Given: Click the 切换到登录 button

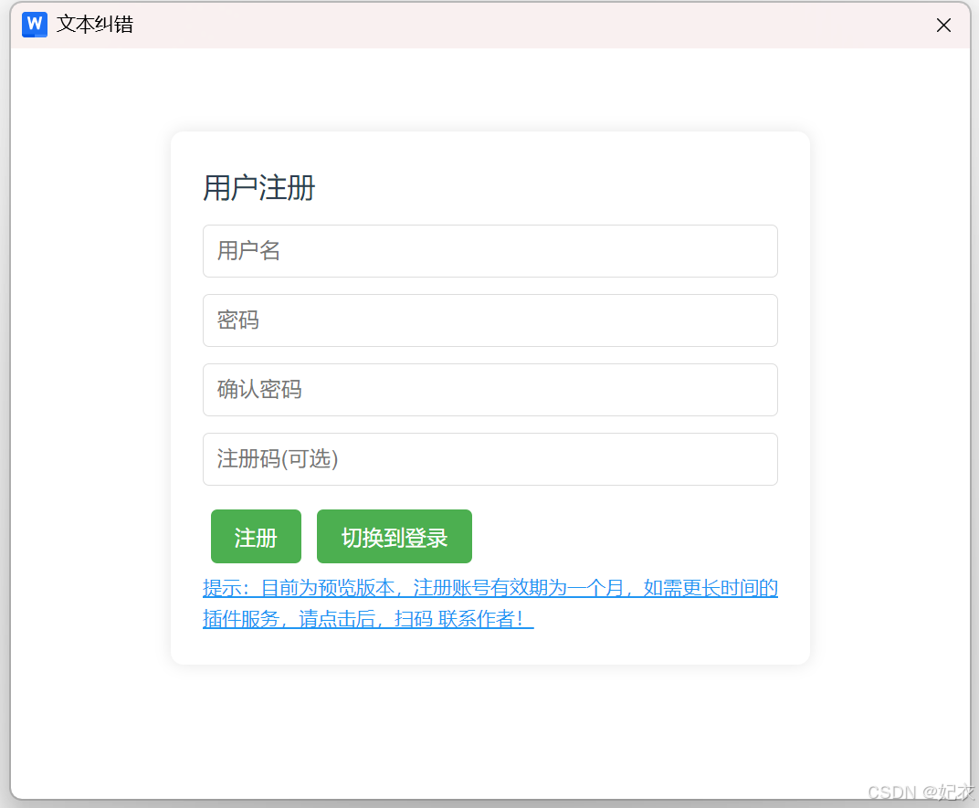Looking at the screenshot, I should coord(395,536).
